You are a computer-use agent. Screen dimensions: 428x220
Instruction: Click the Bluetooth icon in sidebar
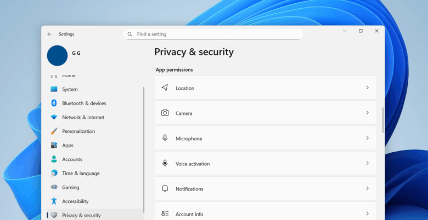pyautogui.click(x=54, y=103)
